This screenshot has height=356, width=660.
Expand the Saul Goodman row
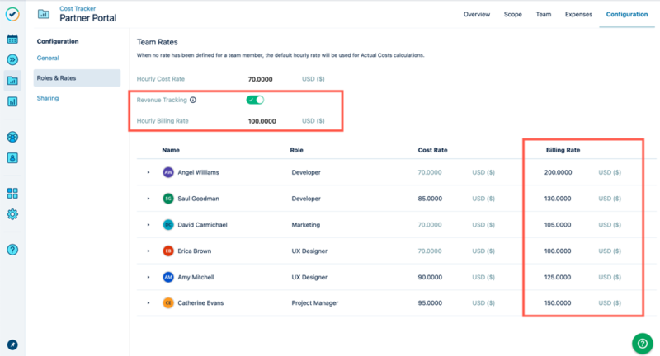(x=148, y=199)
